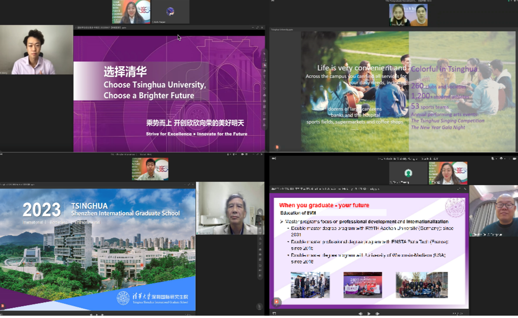The width and height of the screenshot is (518, 318).
Task: Select the Text tool beside the purple Choose Tsinghua slide
Action: pyautogui.click(x=264, y=77)
